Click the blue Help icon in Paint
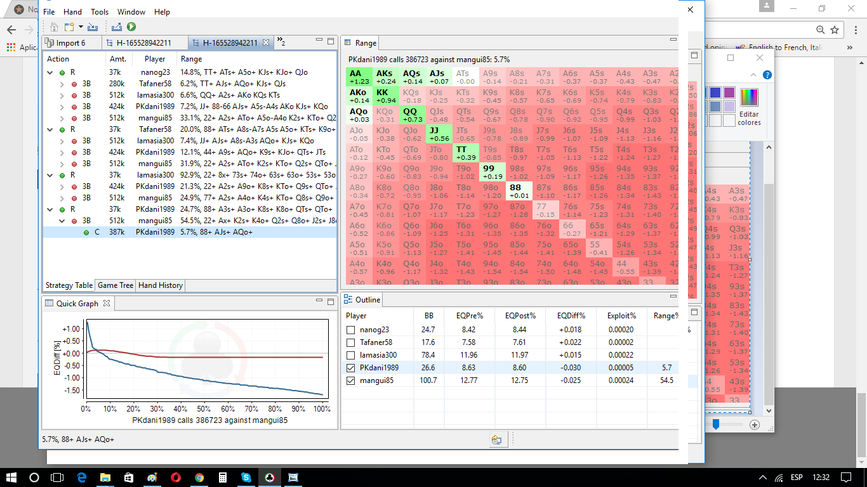This screenshot has width=867, height=487. (x=767, y=75)
